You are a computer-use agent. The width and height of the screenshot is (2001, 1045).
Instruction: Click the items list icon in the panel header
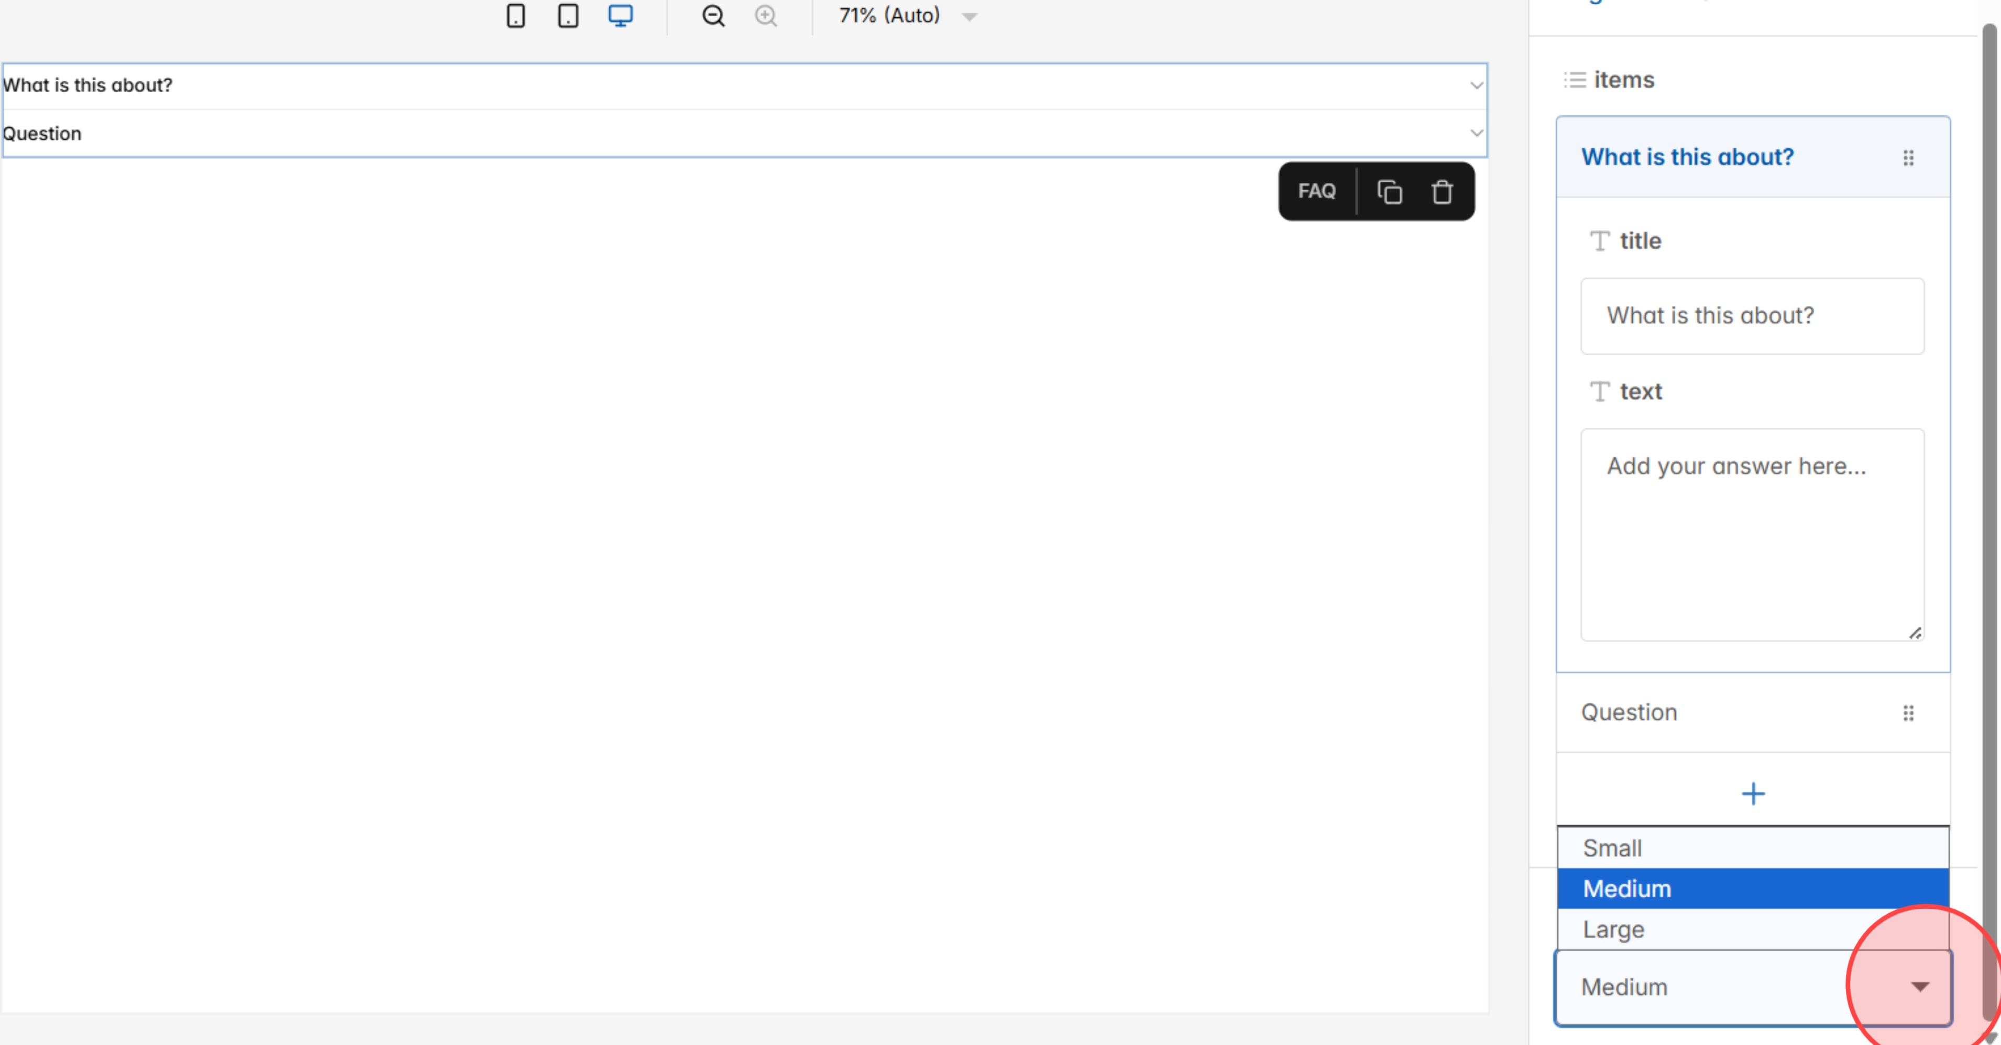point(1573,79)
